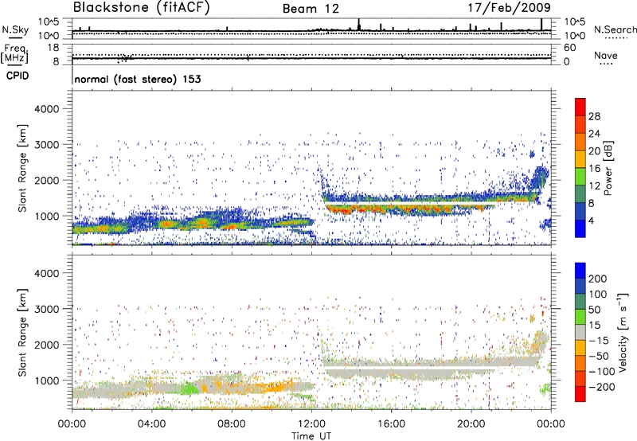Click 'Slant Range [km]' label of velocity panel

[x=22, y=332]
